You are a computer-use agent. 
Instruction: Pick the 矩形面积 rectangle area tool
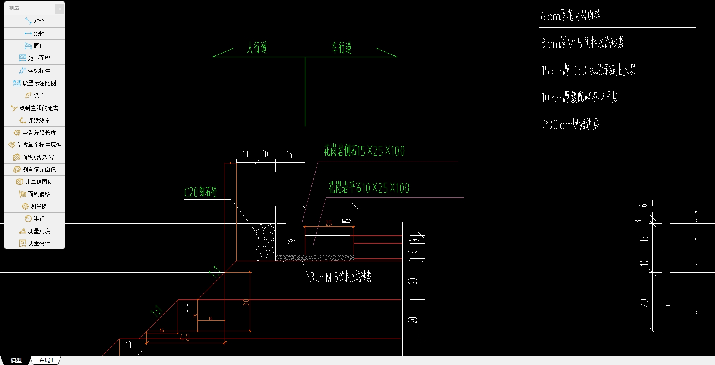35,58
